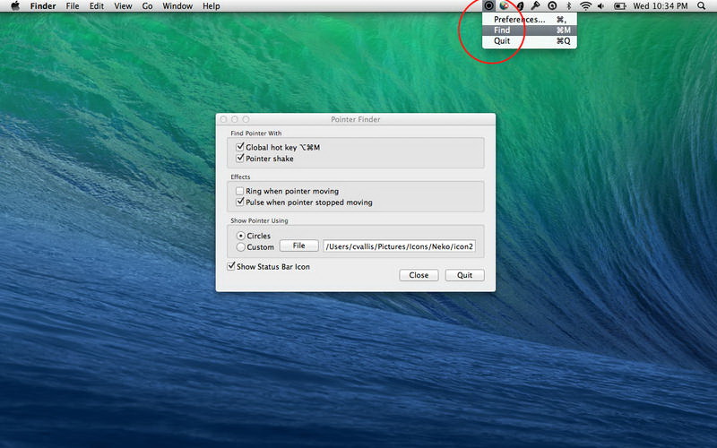Open the Spotlight search magnifier
717x448 pixels.
(x=700, y=6)
